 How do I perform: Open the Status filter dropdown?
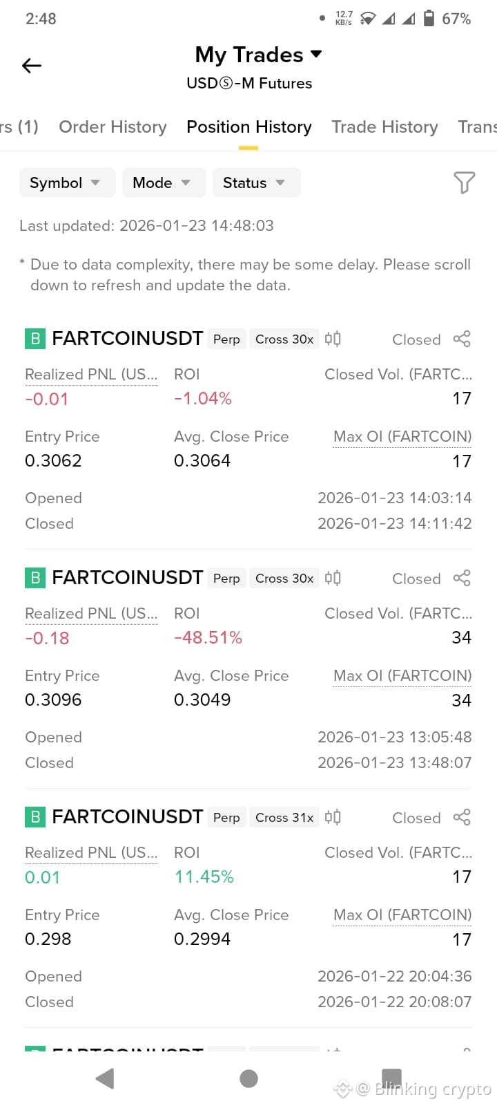click(x=256, y=182)
